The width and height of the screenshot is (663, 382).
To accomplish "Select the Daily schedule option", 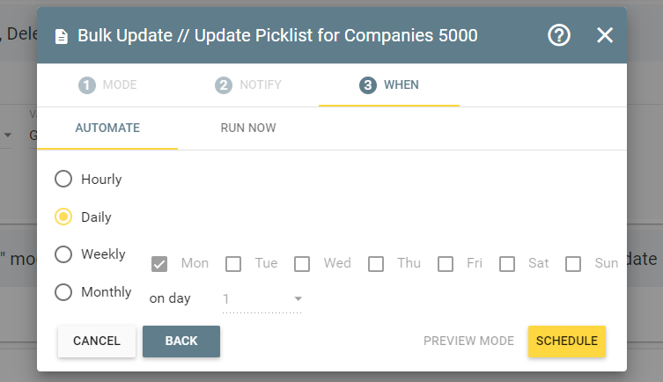I will (63, 217).
